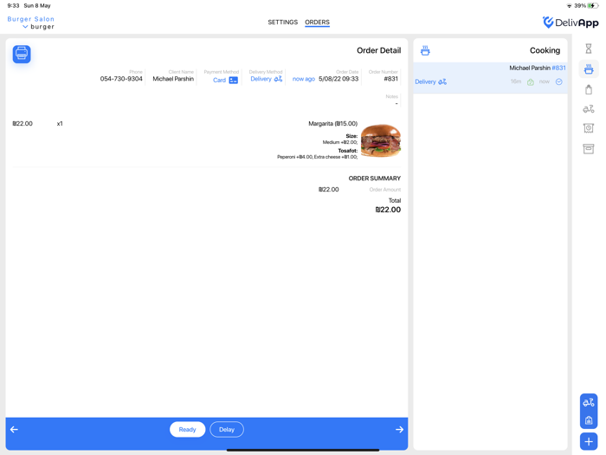Click the Wi-Fi status icon

[x=570, y=6]
